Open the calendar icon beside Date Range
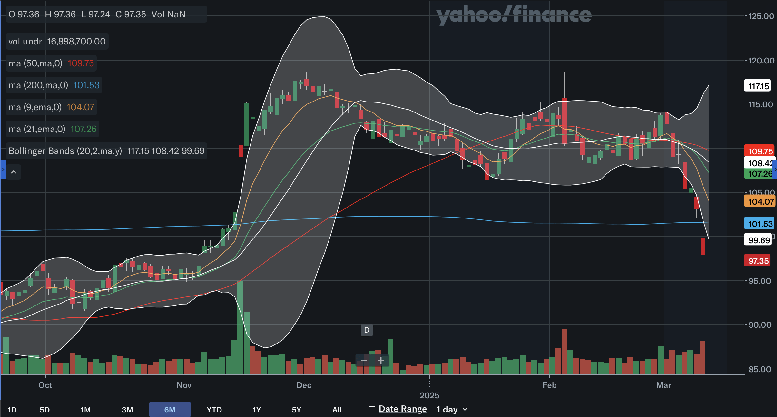Screen dimensions: 777x417 372,409
